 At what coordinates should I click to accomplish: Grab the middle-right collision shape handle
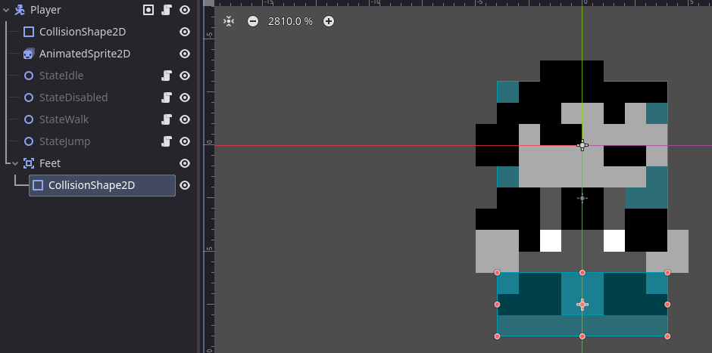[667, 305]
